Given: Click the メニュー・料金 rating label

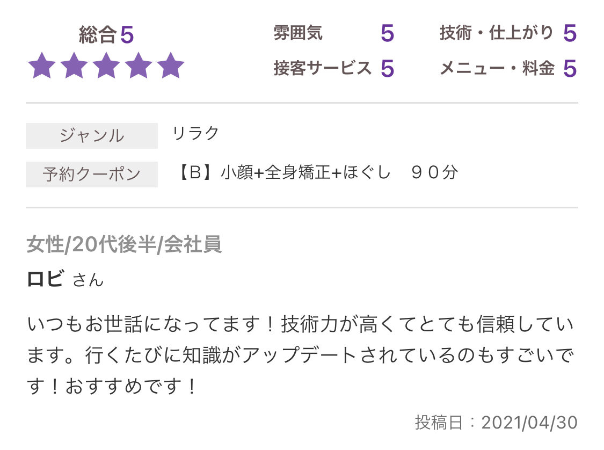Looking at the screenshot, I should click(497, 68).
